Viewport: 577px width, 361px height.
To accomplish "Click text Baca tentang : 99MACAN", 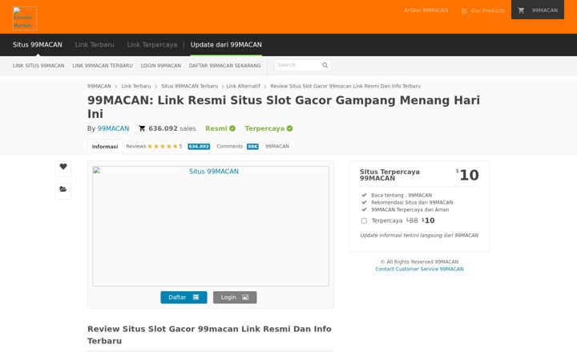I will tap(401, 195).
